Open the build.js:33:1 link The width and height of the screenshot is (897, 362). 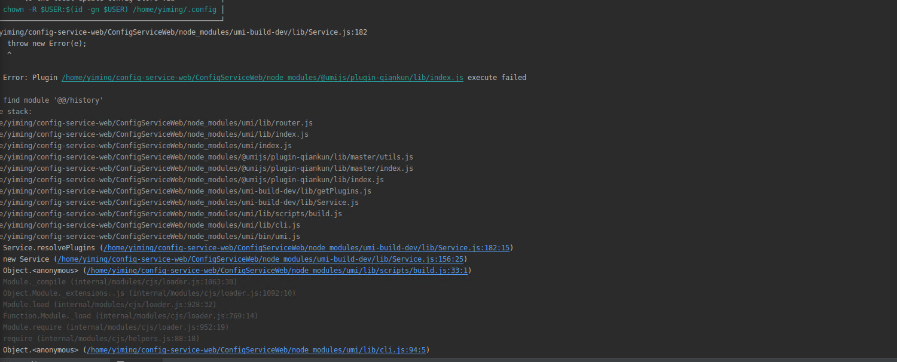click(277, 271)
